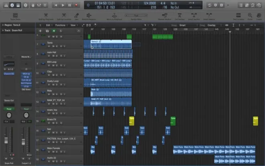Viewport: 265px width, 166px height.
Task: Click the Read automation button on Output channel
Action: point(26,108)
